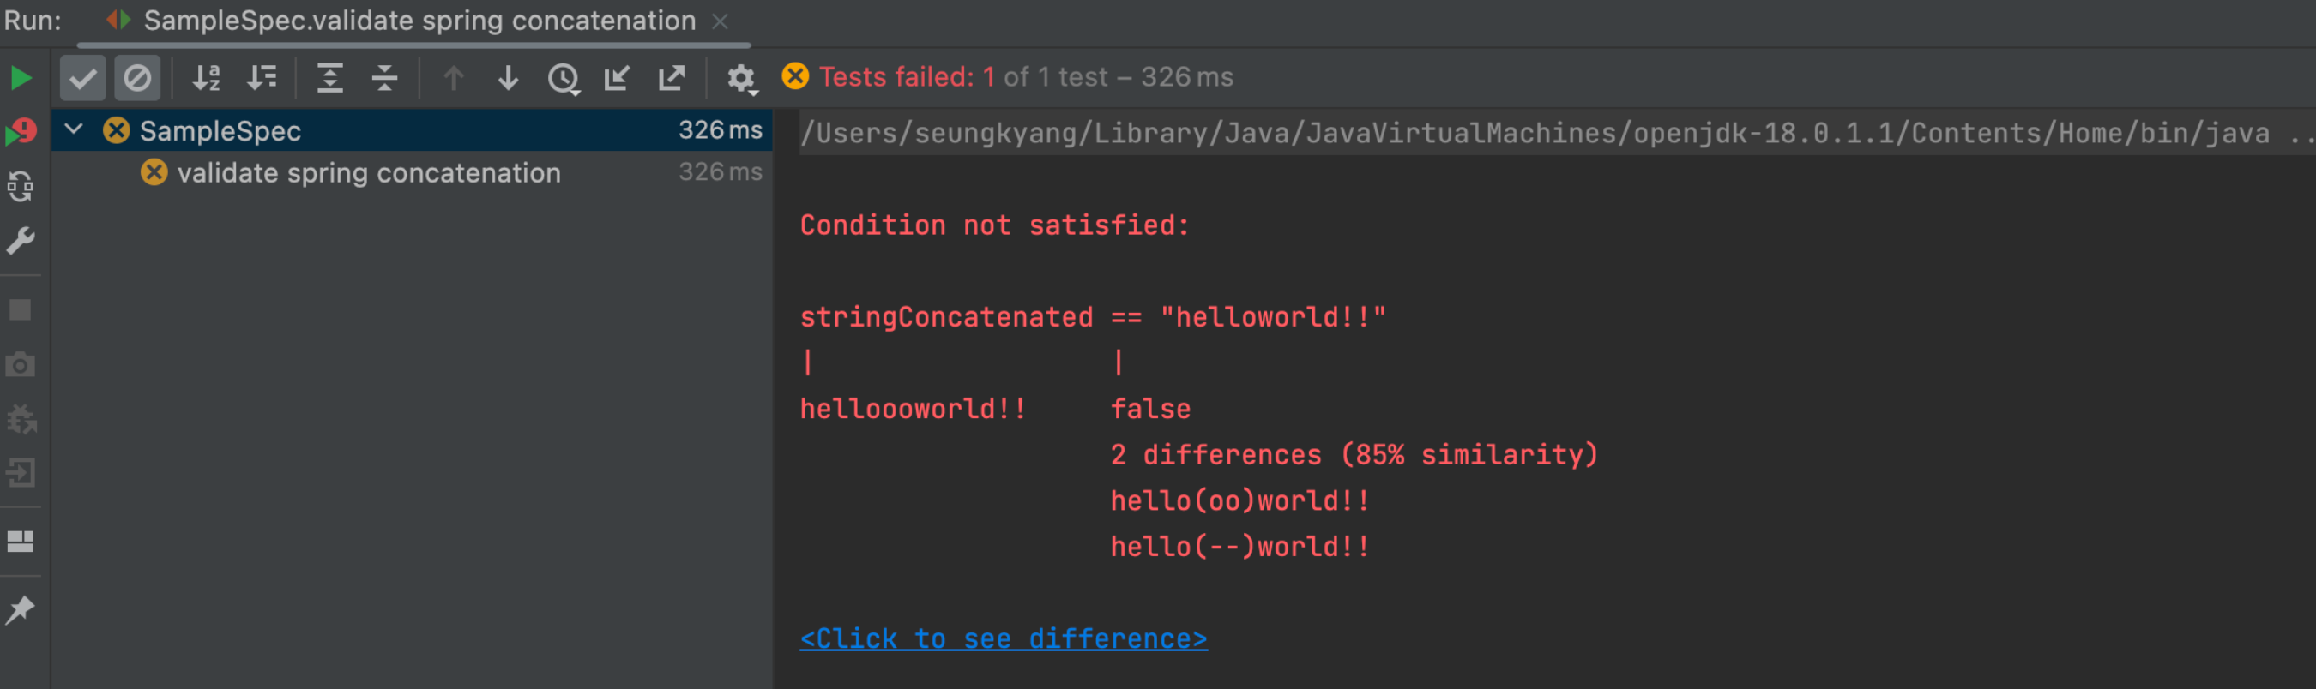Export test results icon
2316x689 pixels.
click(x=672, y=78)
